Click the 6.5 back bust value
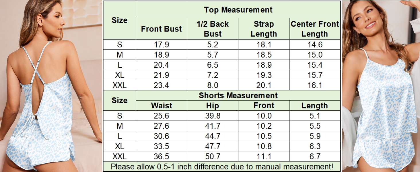Screen dimensions: 420x172 click(213, 65)
